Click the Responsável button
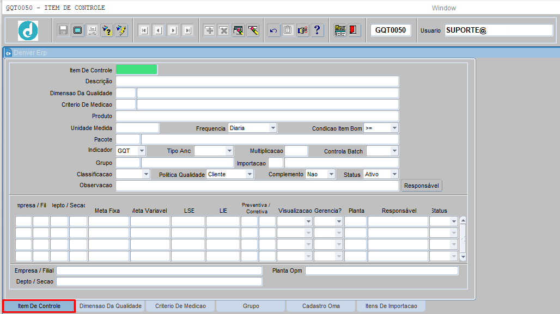The height and width of the screenshot is (314, 560). [x=422, y=186]
